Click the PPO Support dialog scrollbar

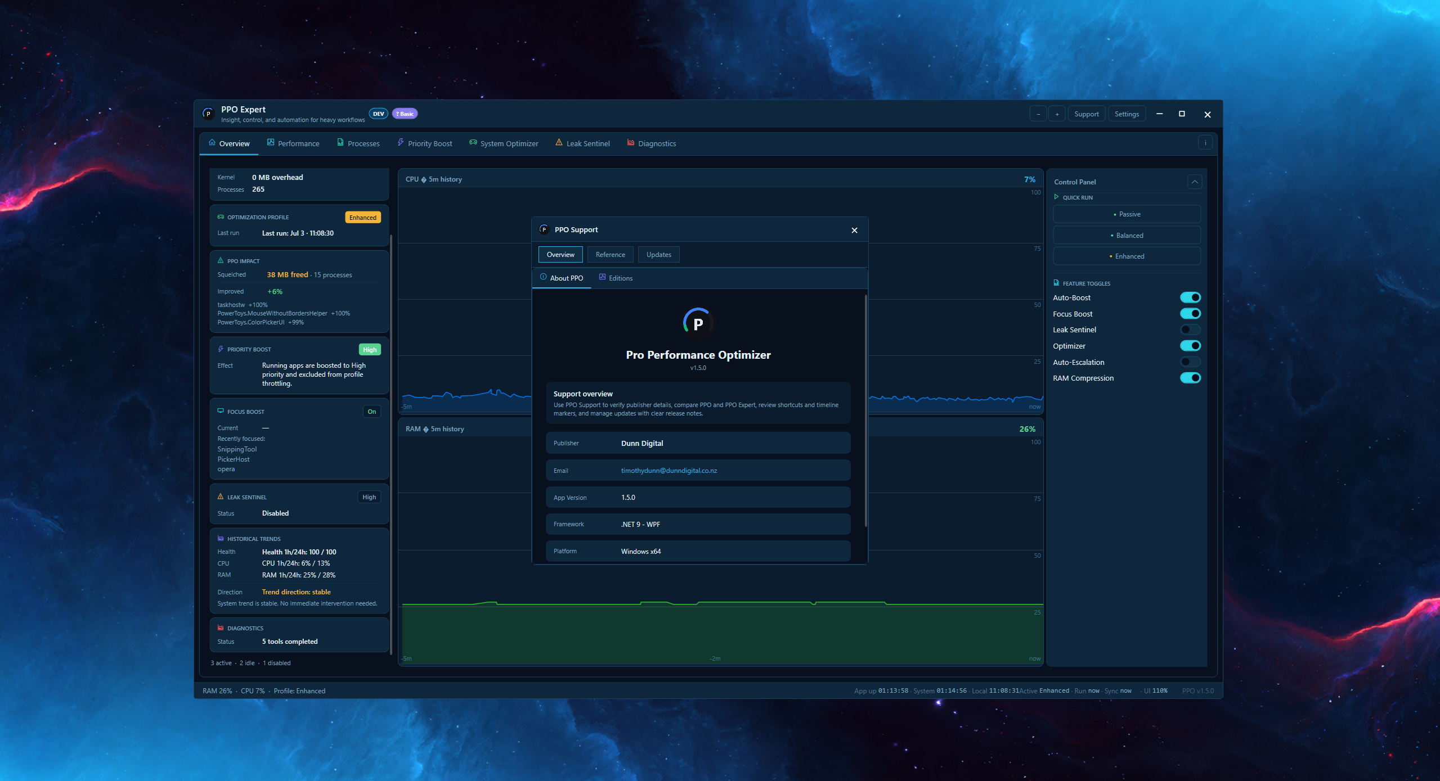click(865, 410)
